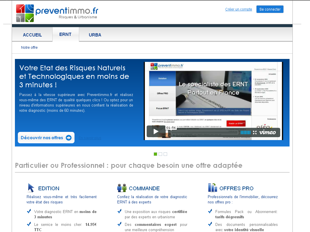Screen dimensions: 310x232
Task: Click checkmark beside 'Formules Pack ou Abonnement'
Action: pos(210,211)
